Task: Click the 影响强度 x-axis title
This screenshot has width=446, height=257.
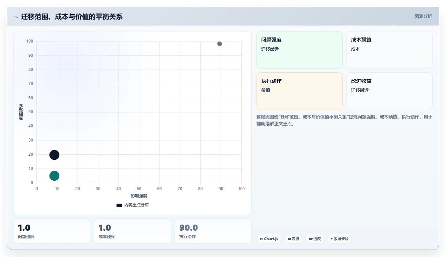Action: pos(139,196)
